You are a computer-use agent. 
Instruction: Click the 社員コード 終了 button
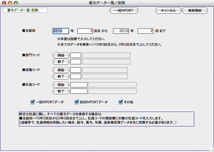pos(61,91)
